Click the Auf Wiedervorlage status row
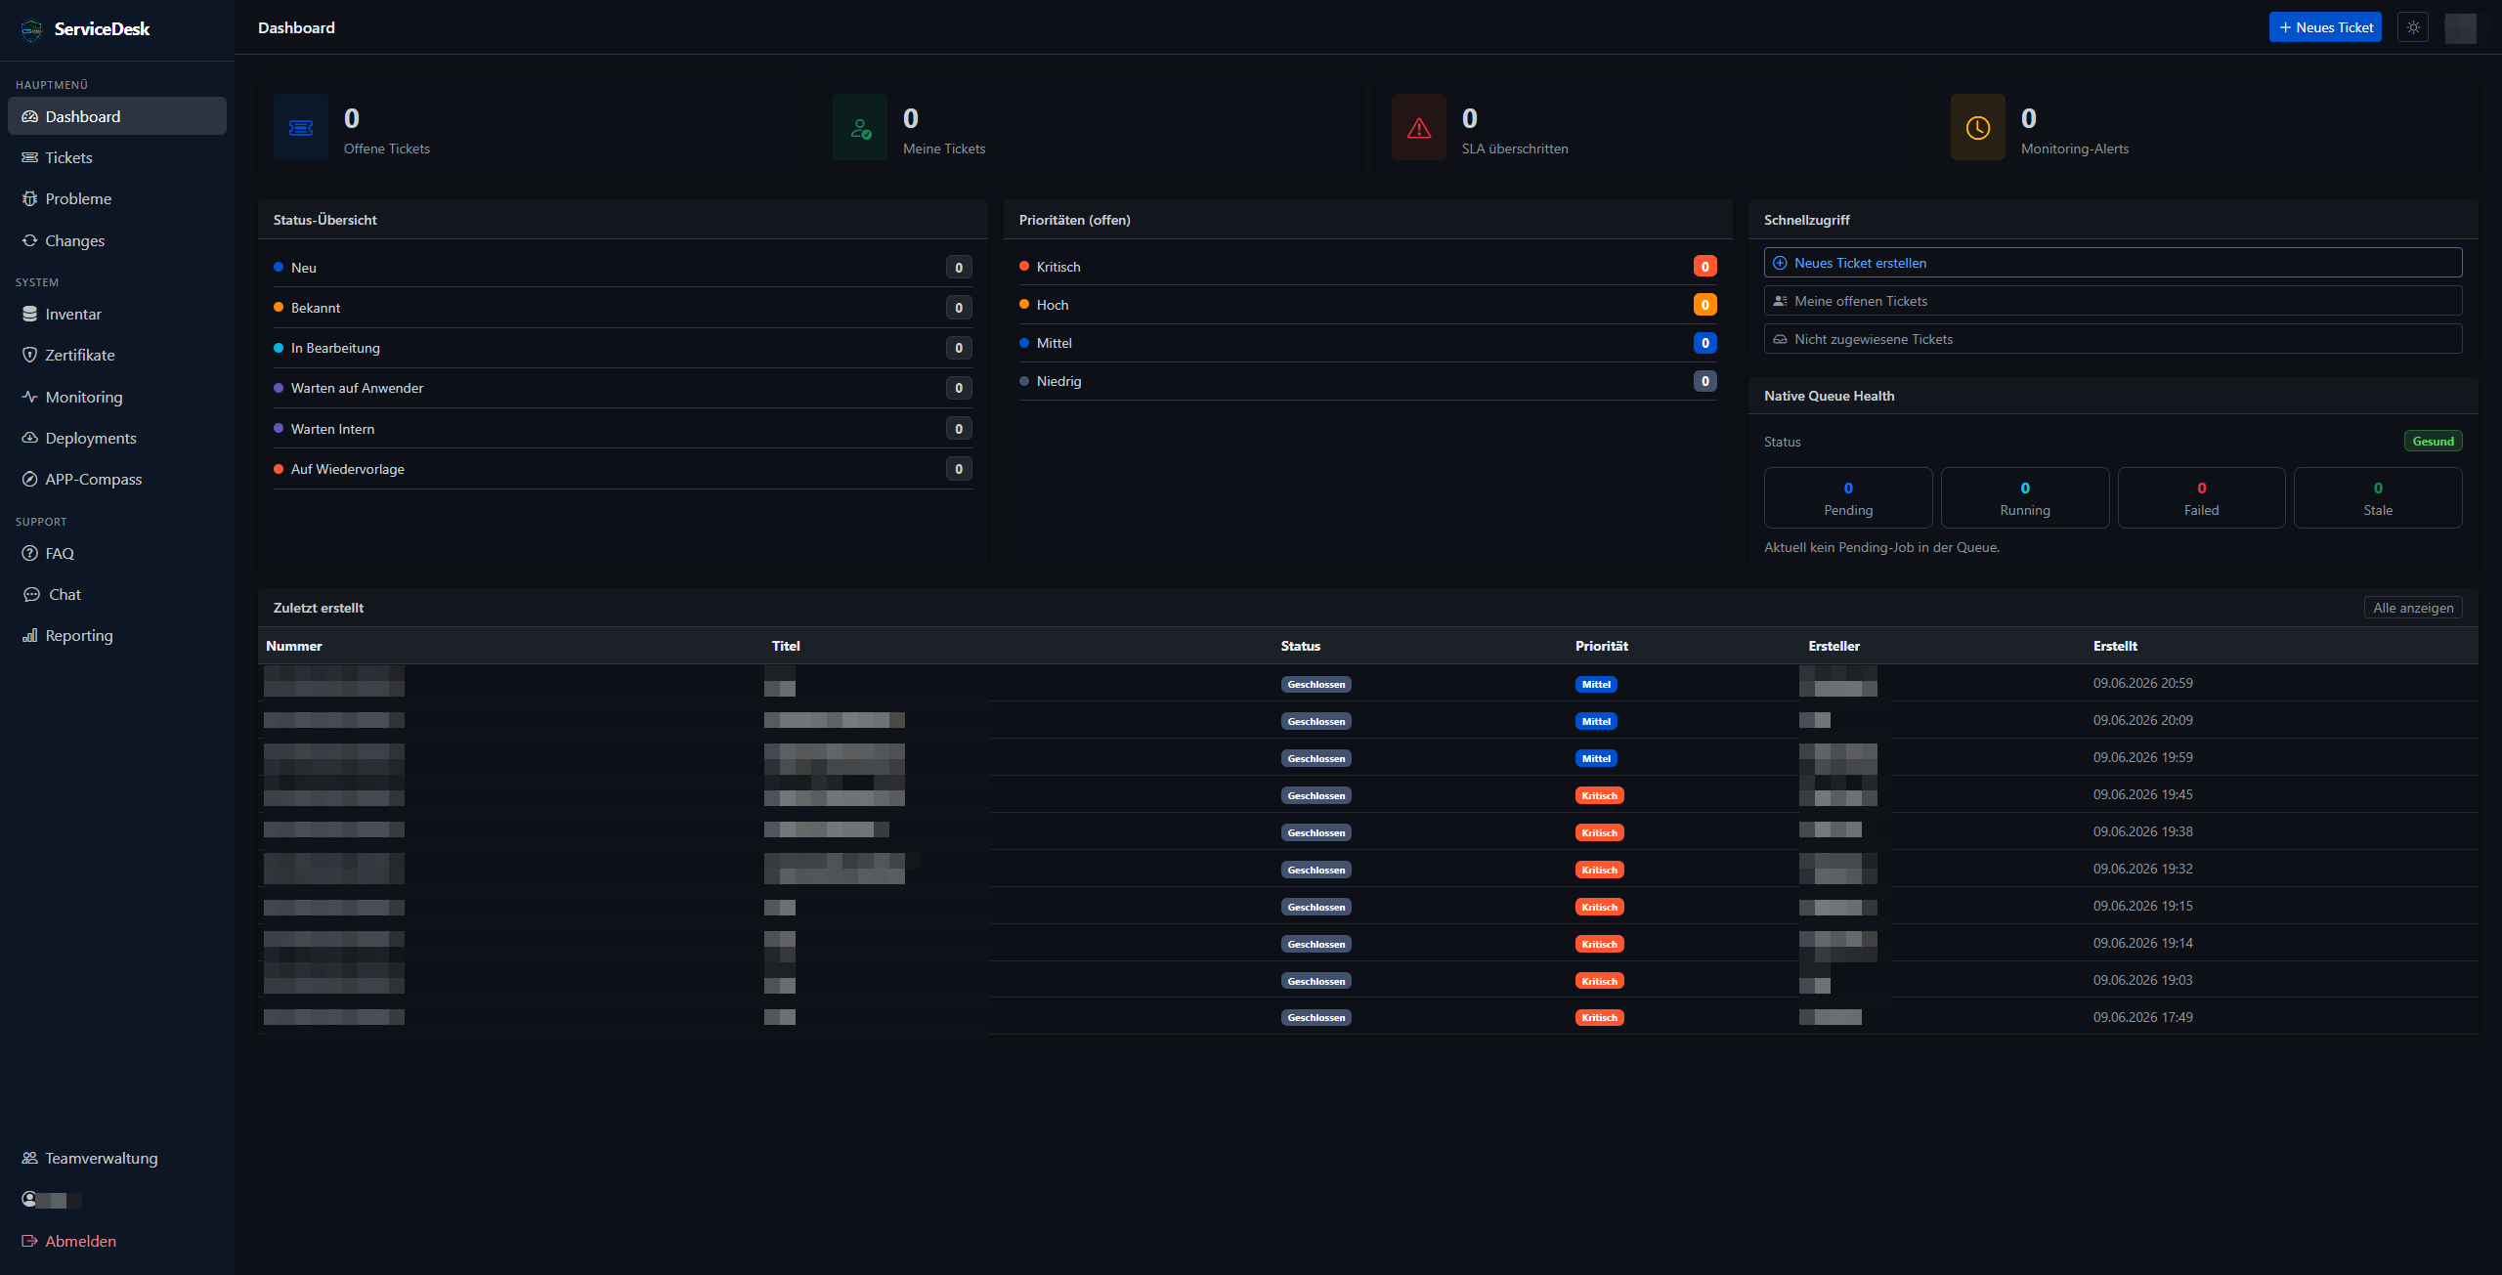2502x1275 pixels. [623, 469]
